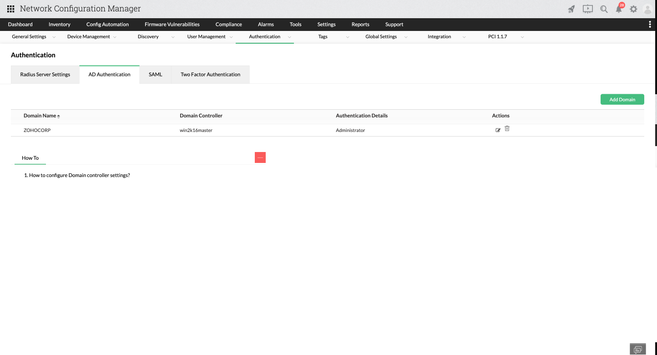Screen dimensions: 657x355
Task: Open the user profile avatar
Action: 647,9
